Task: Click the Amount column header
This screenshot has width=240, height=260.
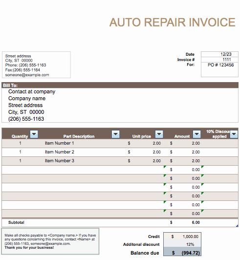Action: point(182,136)
